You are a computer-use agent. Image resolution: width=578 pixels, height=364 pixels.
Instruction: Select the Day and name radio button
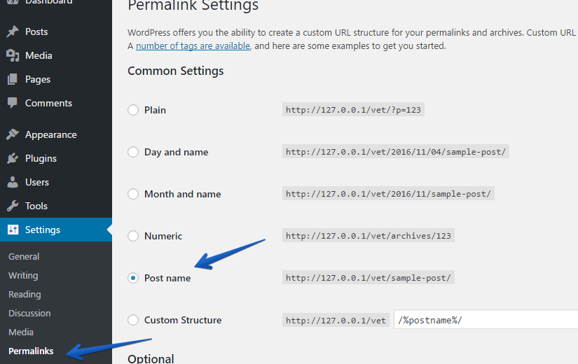[133, 152]
